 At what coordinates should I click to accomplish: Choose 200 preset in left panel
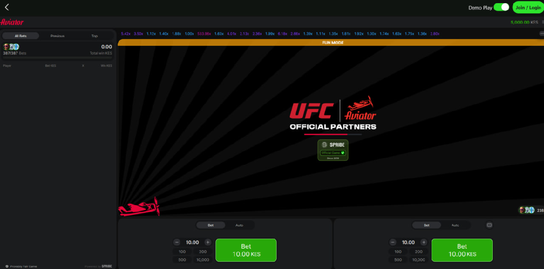[203, 252]
